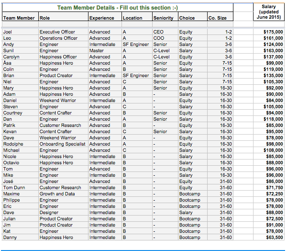This screenshot has width=287, height=251.
Task: Click the Experience column header
Action: [x=105, y=16]
